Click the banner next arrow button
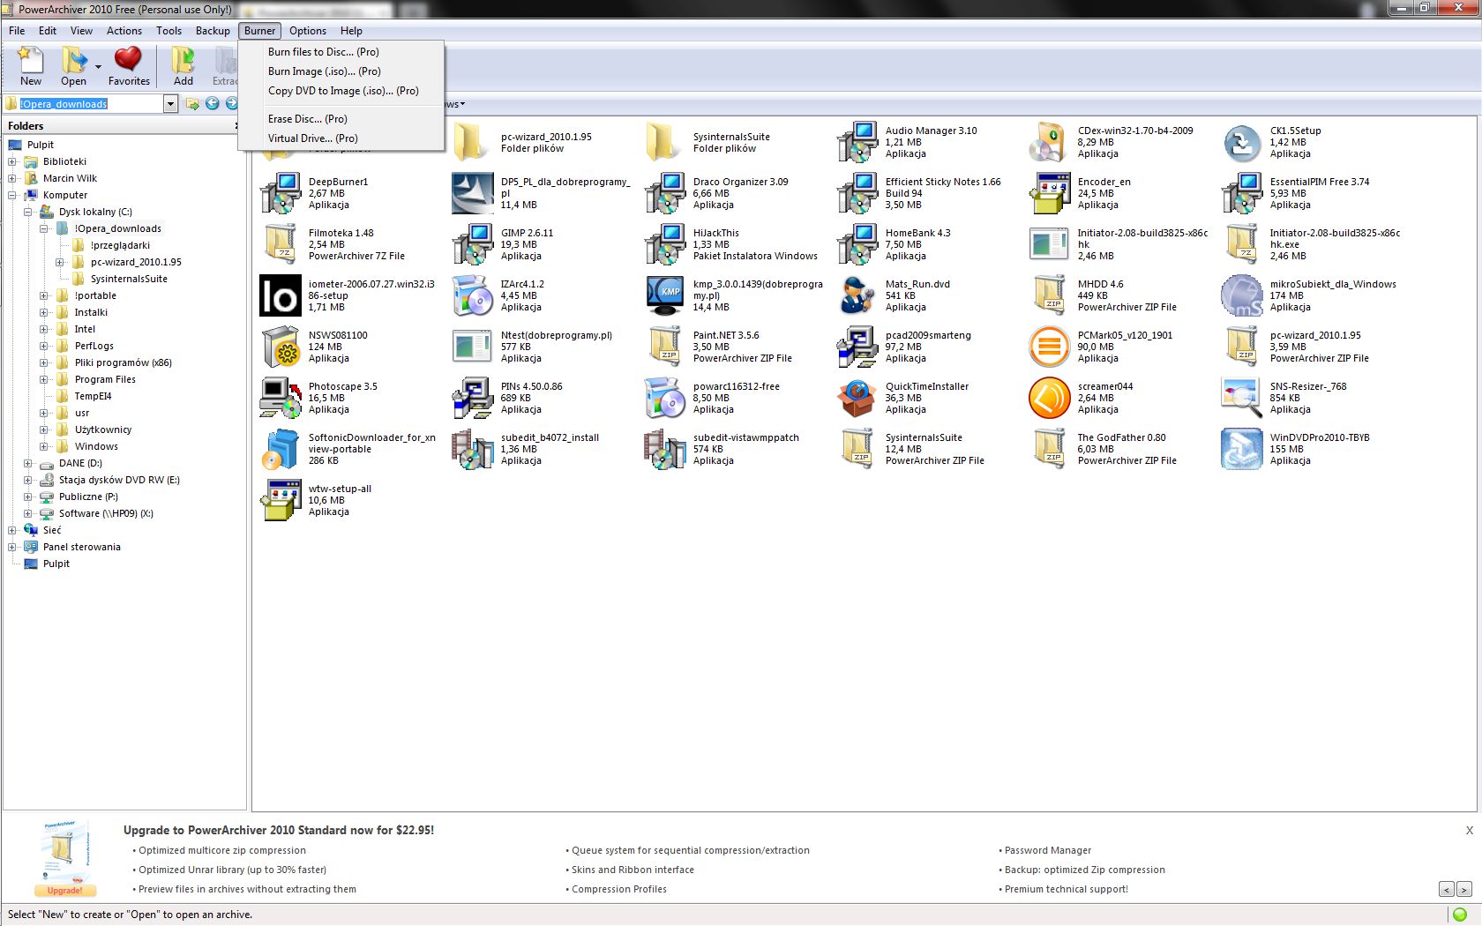Image resolution: width=1482 pixels, height=926 pixels. [x=1463, y=889]
